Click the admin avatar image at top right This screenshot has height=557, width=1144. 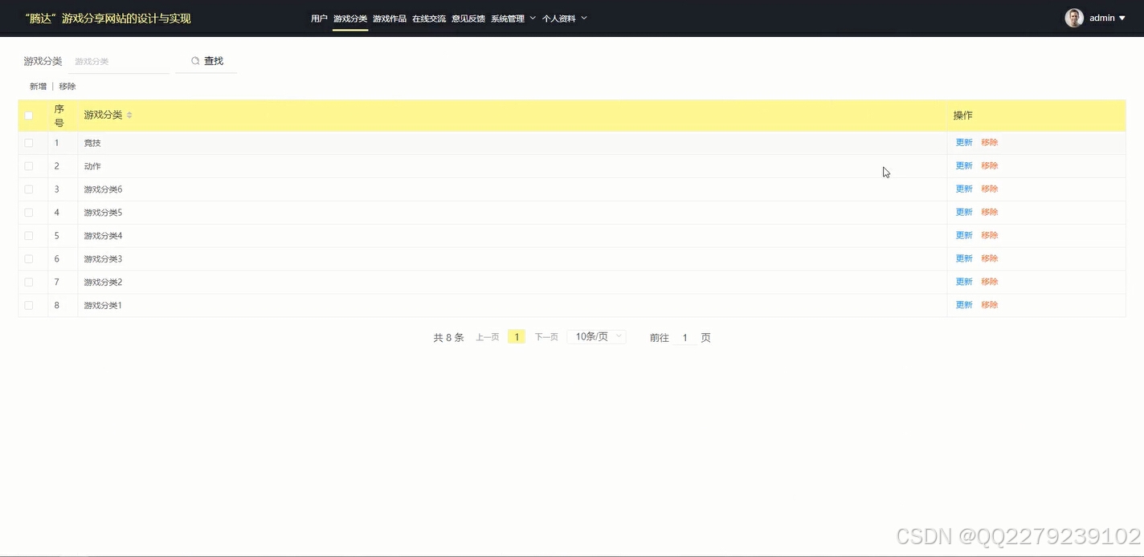click(1074, 17)
